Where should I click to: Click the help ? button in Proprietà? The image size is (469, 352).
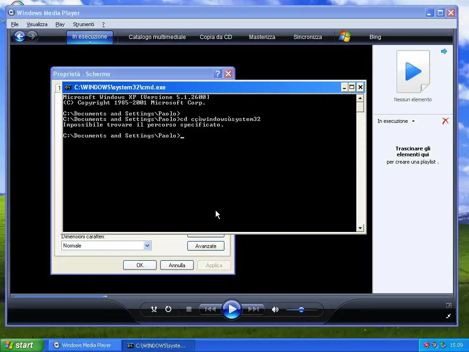coord(218,74)
